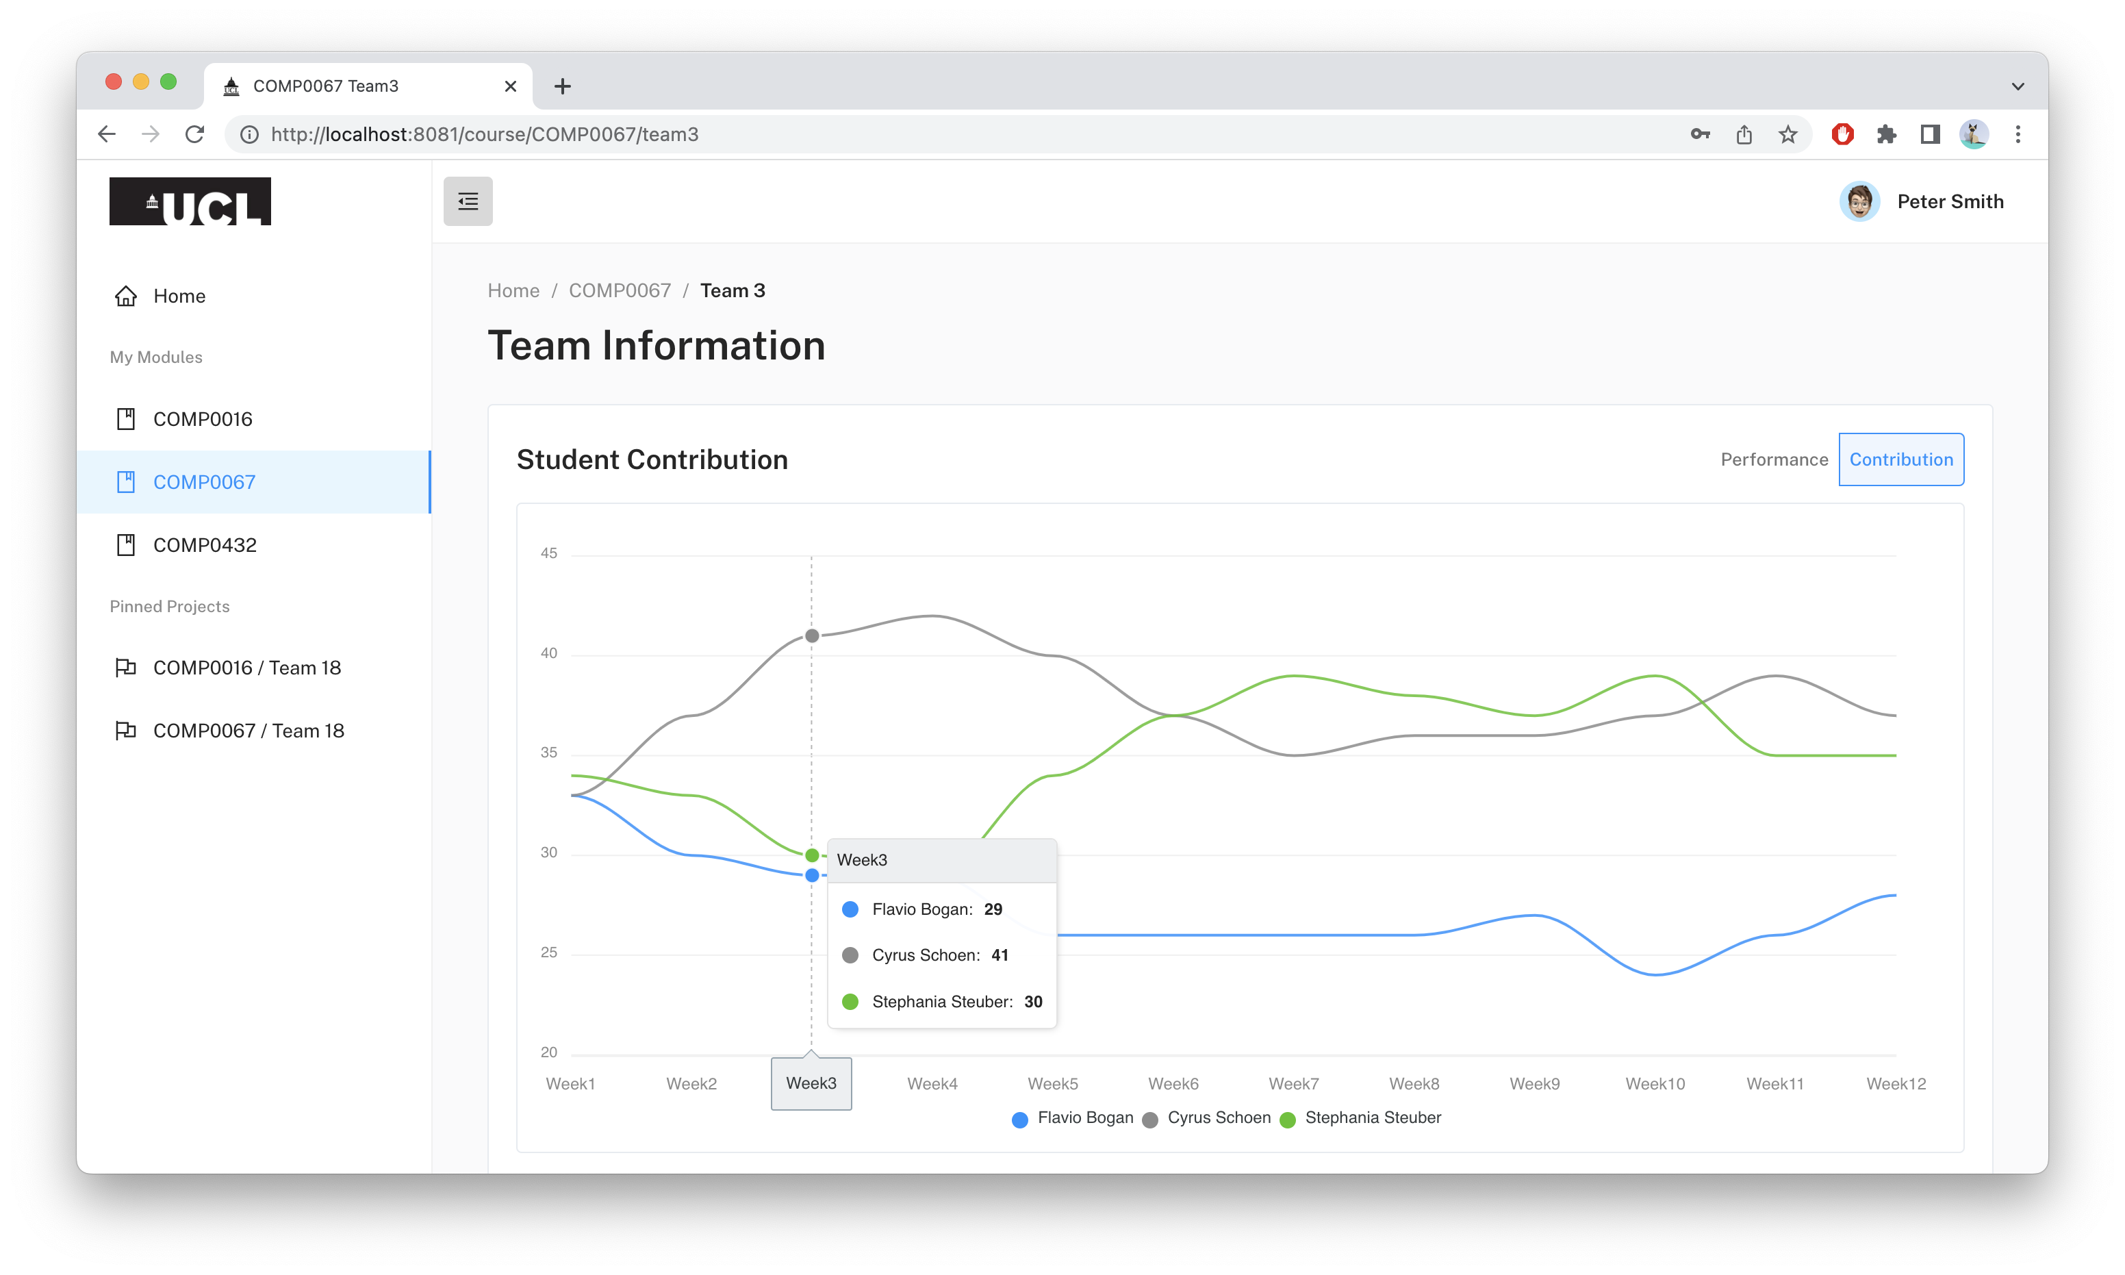Expand browser tab search chevron
The image size is (2125, 1275).
coord(2018,86)
